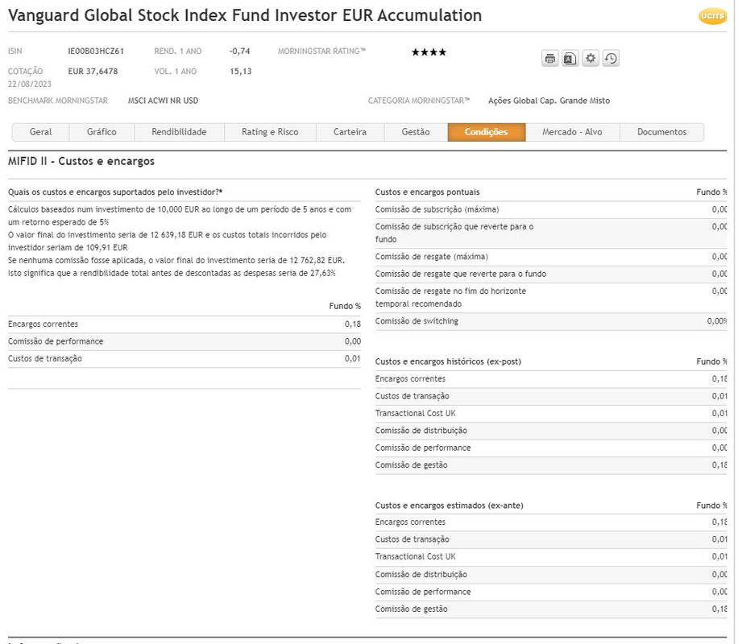Switch to the Mercado - Alvo tab
Image resolution: width=738 pixels, height=644 pixels.
click(x=572, y=132)
